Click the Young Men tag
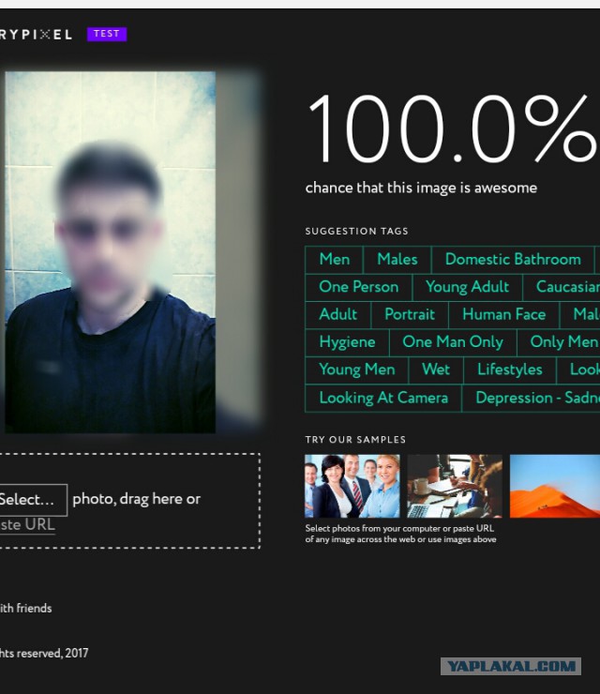The height and width of the screenshot is (694, 600). pyautogui.click(x=356, y=370)
